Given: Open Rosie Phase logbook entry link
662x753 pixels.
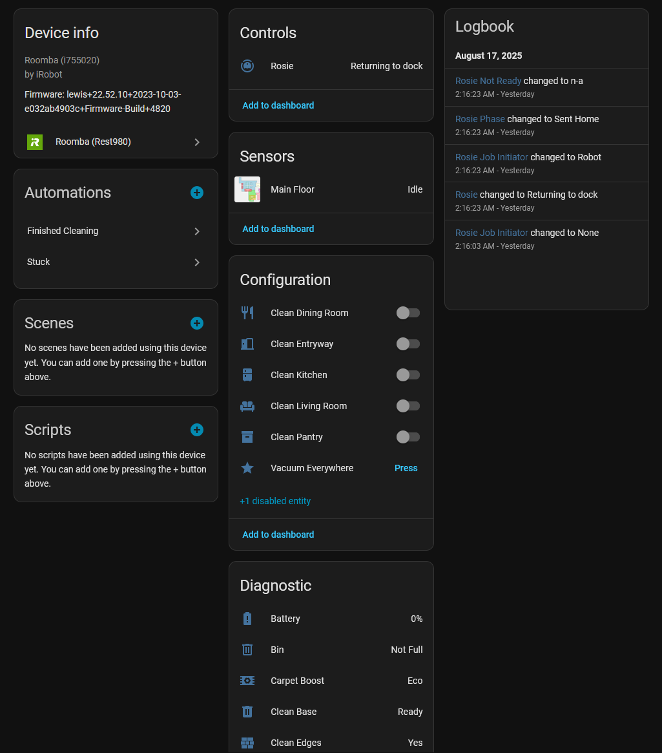Looking at the screenshot, I should tap(480, 119).
